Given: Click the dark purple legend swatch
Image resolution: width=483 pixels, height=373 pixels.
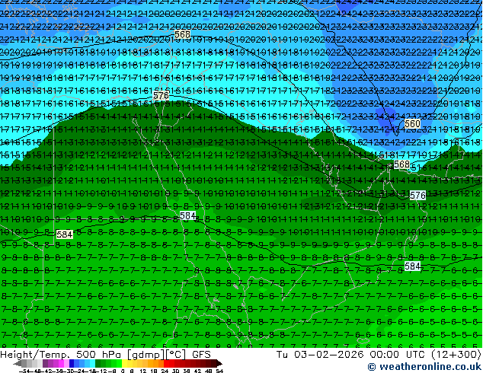Looking at the screenshot, I should (45, 364).
